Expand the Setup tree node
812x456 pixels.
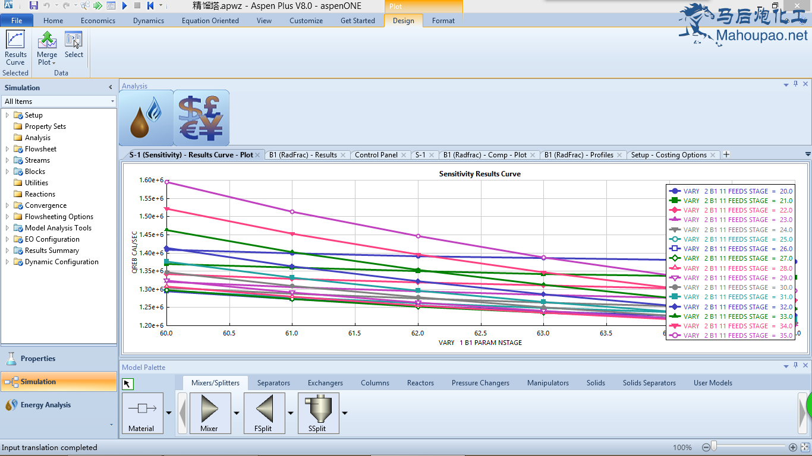[x=7, y=115]
